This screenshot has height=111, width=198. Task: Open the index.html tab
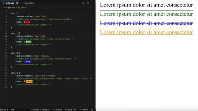click(x=28, y=3)
